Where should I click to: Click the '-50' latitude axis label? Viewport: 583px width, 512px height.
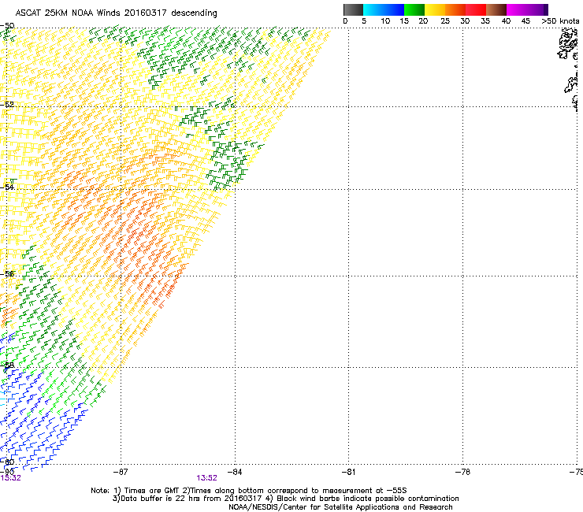pyautogui.click(x=7, y=26)
